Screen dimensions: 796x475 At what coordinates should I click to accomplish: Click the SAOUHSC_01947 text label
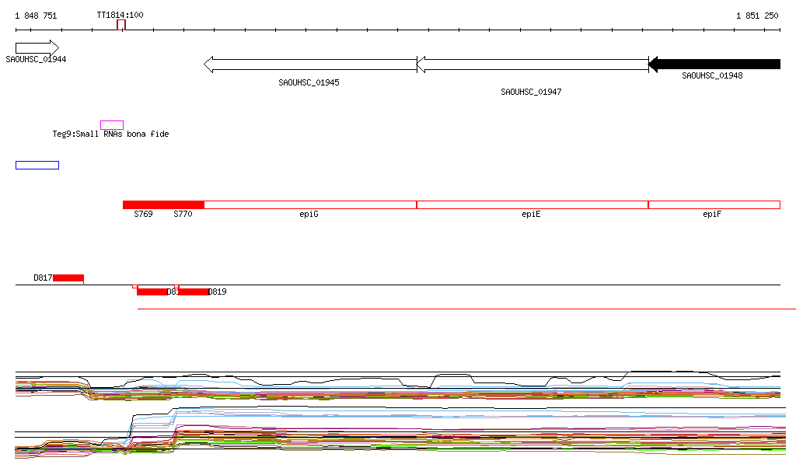click(x=531, y=92)
